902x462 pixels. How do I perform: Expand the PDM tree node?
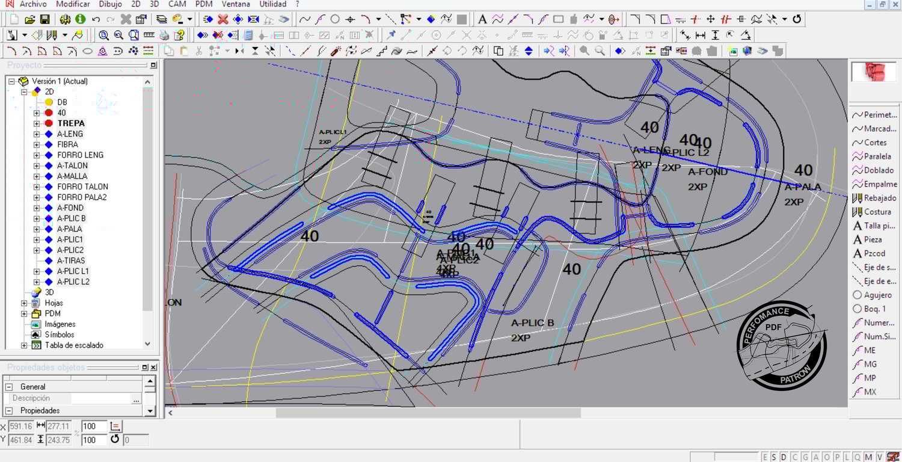24,313
